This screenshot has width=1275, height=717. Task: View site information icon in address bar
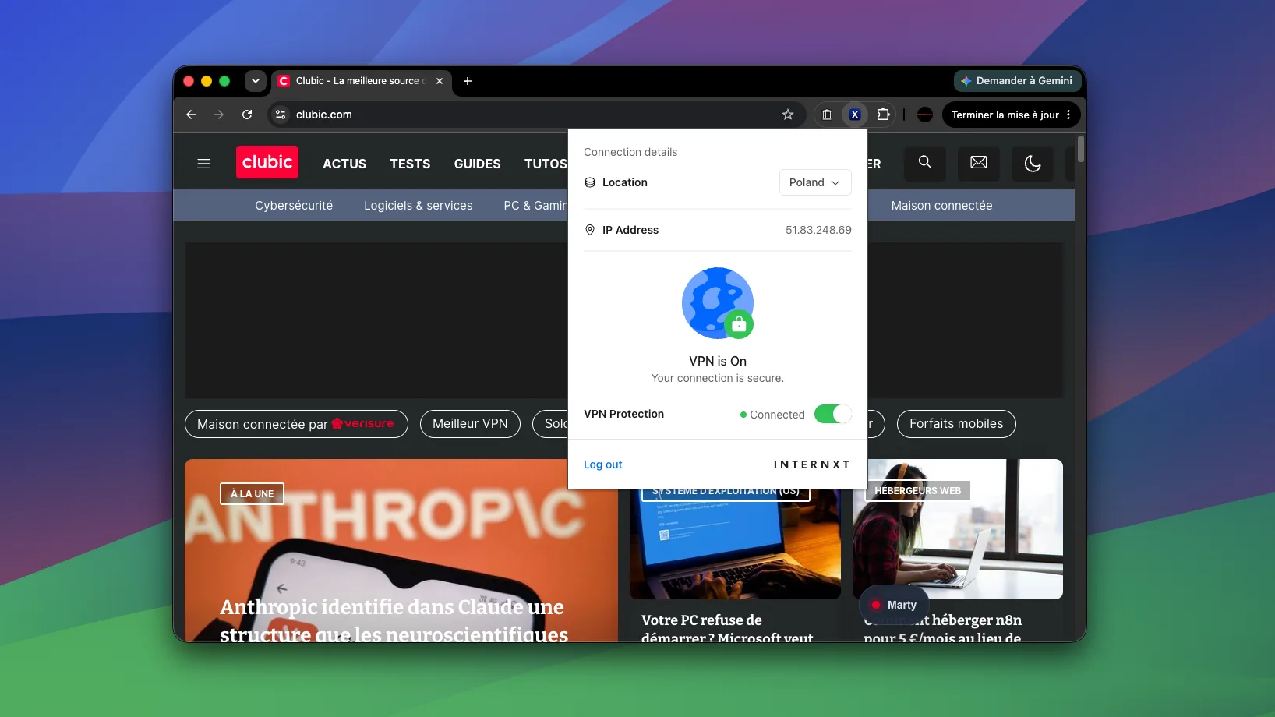[x=281, y=115]
